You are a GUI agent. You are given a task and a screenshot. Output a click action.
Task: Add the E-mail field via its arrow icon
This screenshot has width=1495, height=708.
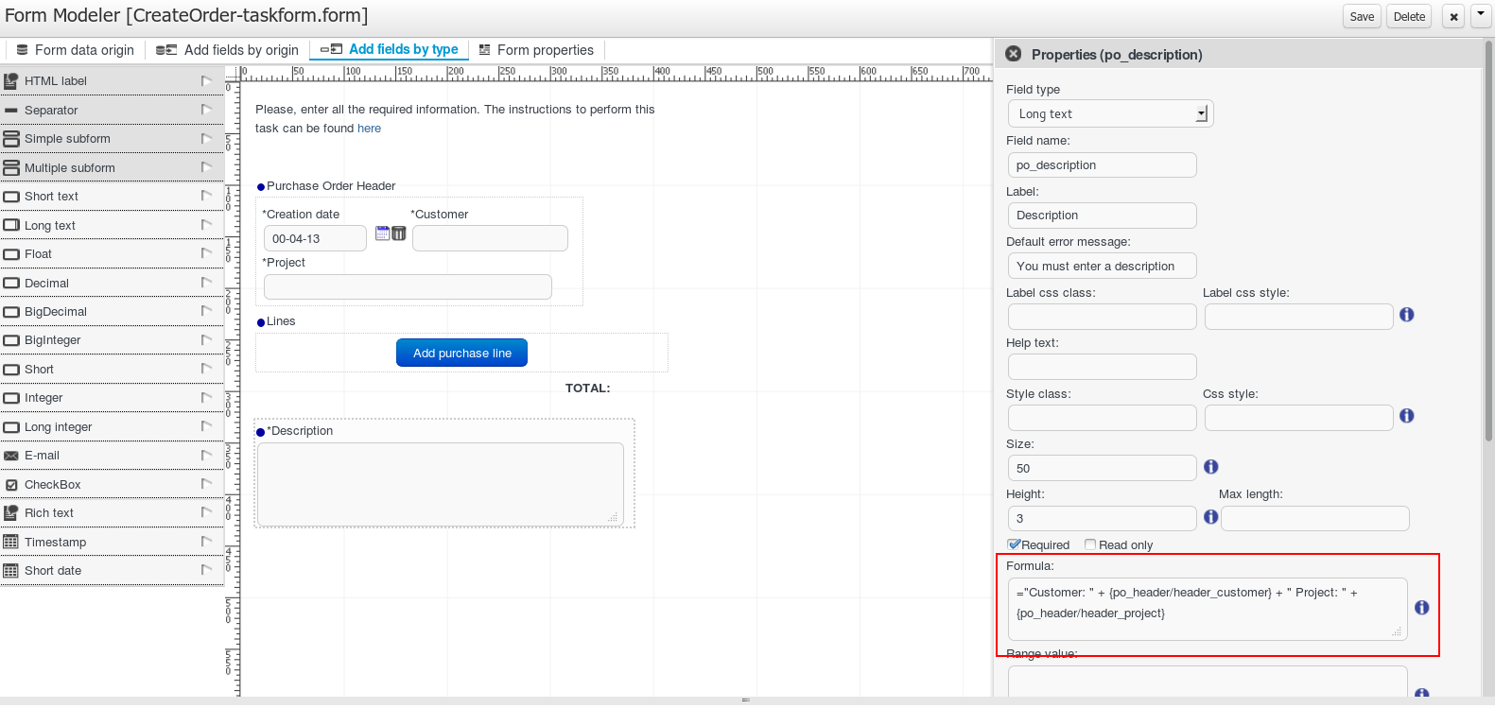click(x=206, y=455)
